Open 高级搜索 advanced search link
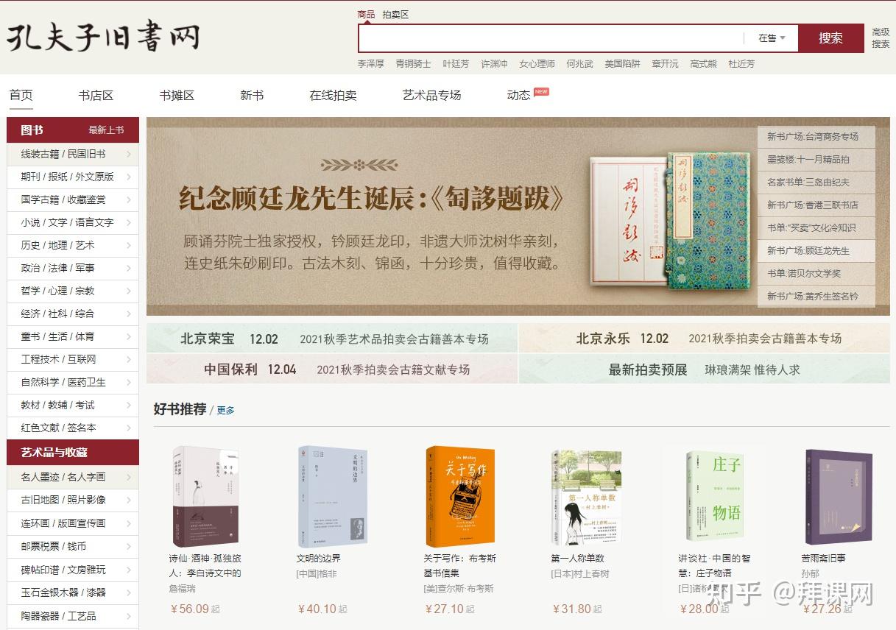Screen dimensions: 896x630 pyautogui.click(x=881, y=38)
